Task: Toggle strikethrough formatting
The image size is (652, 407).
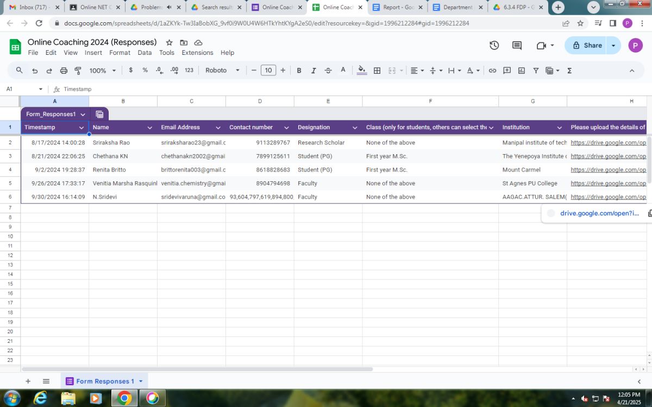Action: pos(328,71)
